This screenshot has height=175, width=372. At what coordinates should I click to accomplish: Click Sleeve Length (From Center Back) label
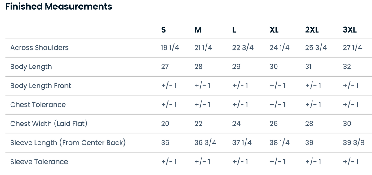[68, 143]
